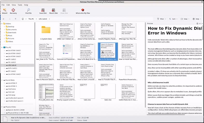Open the File menu
This screenshot has width=204, height=123.
pos(3,5)
